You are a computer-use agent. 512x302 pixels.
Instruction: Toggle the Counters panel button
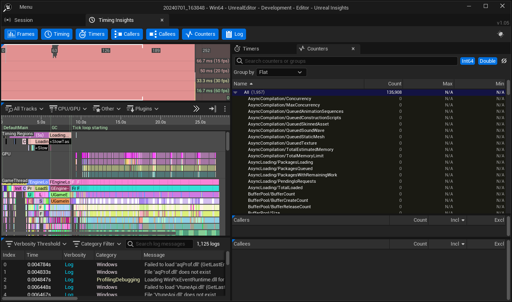click(x=200, y=34)
